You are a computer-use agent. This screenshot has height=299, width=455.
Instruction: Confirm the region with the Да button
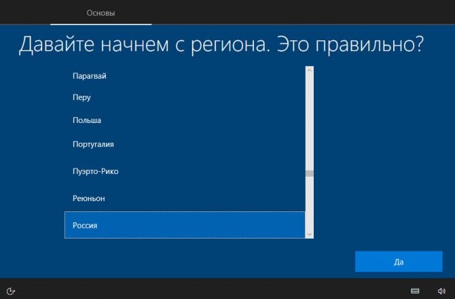pyautogui.click(x=399, y=262)
